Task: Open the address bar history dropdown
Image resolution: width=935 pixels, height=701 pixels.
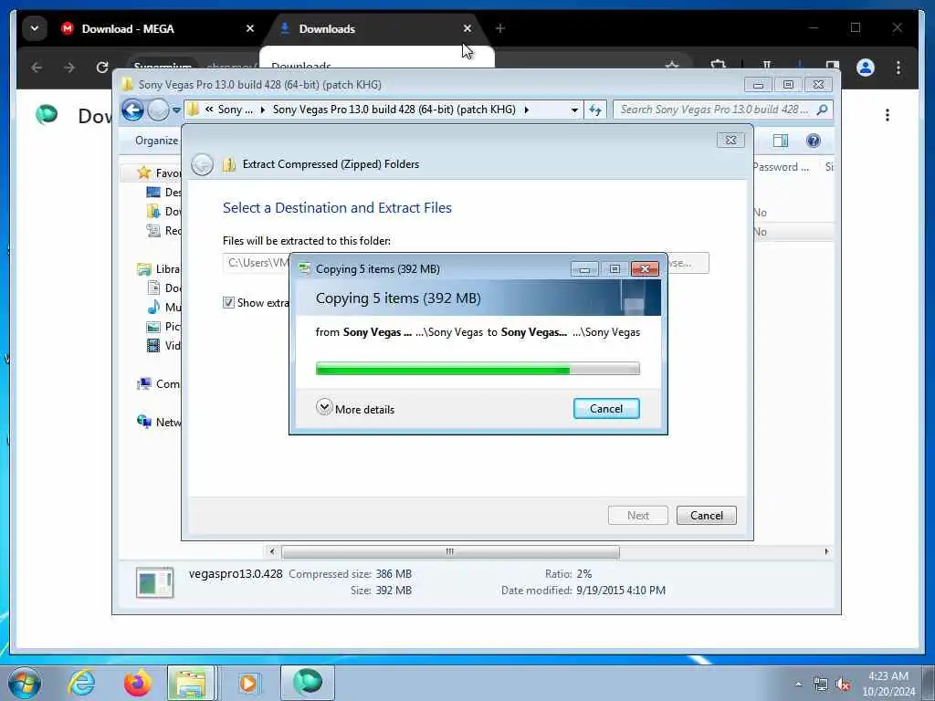Action: (x=574, y=110)
